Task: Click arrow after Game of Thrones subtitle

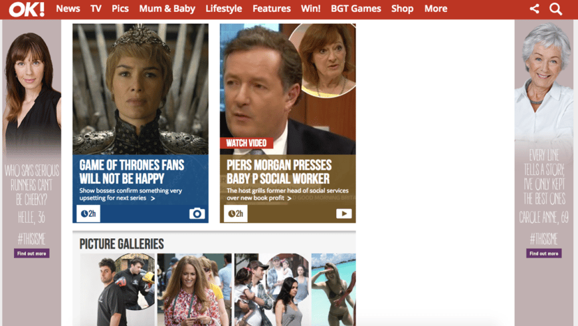Action: [x=153, y=198]
